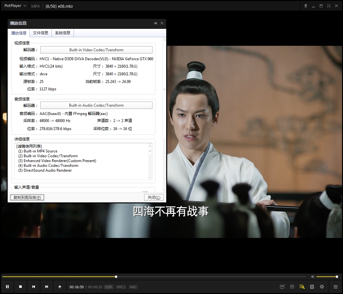Adjust the volume slider
The image size is (343, 294).
click(x=327, y=277)
